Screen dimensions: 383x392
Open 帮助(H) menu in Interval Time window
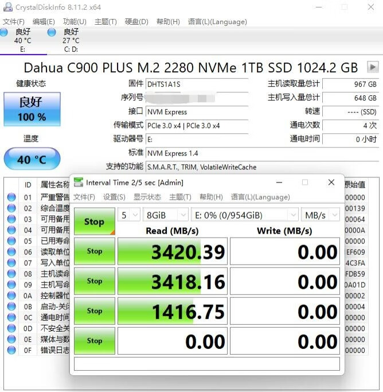pos(211,197)
